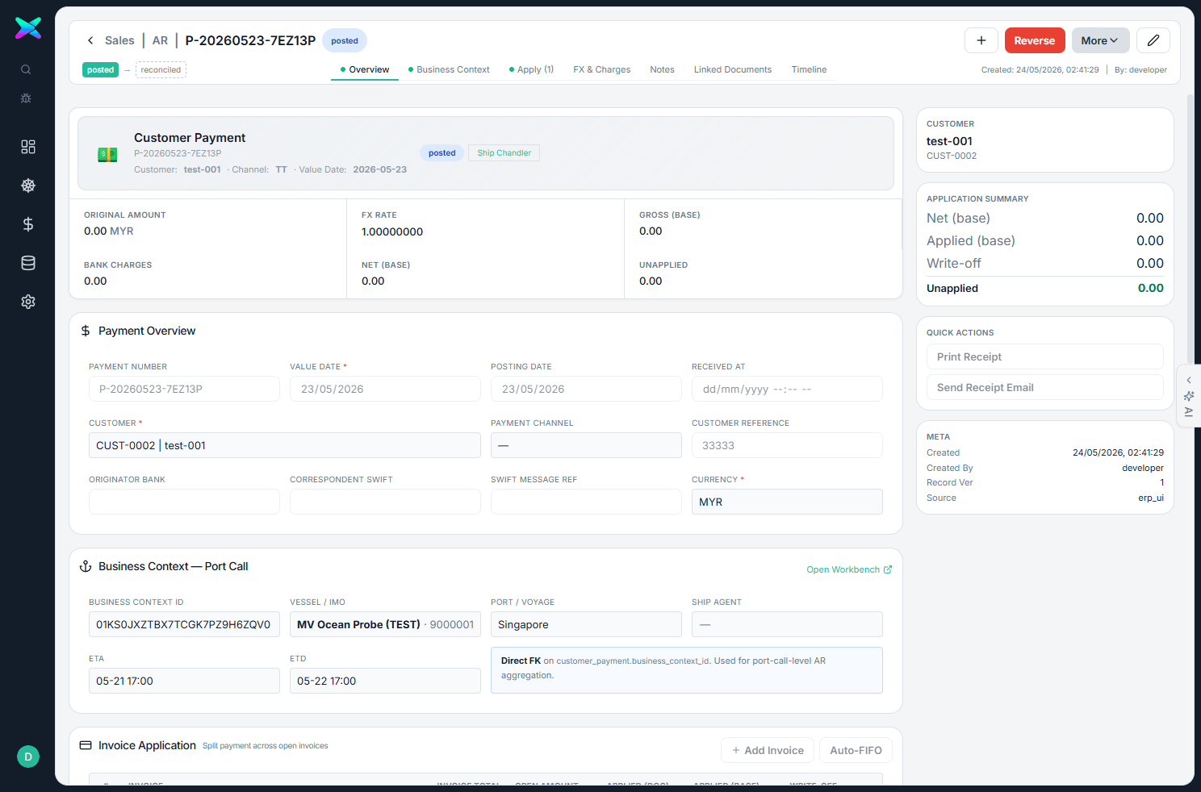The image size is (1201, 792).
Task: Click the anchor icon beside Business Context
Action: [86, 566]
